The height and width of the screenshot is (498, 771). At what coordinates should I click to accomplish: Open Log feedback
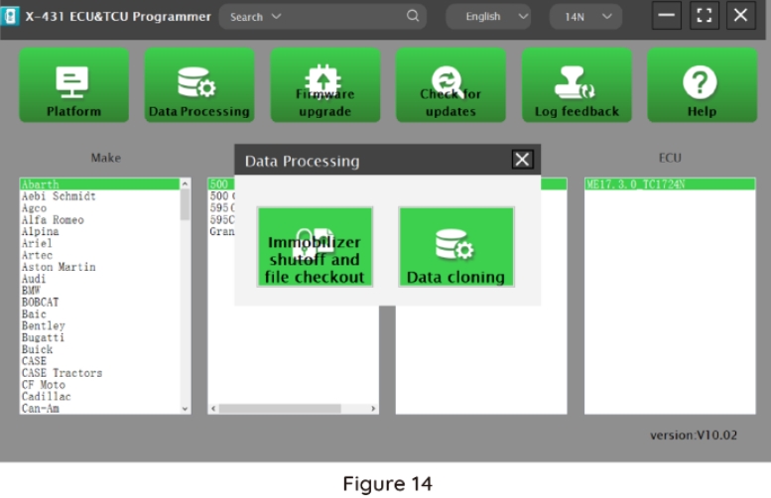pyautogui.click(x=577, y=84)
